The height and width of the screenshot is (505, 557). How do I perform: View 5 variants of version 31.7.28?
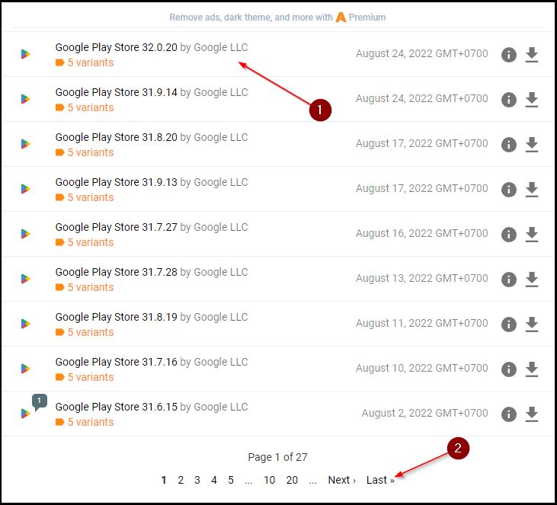point(85,287)
